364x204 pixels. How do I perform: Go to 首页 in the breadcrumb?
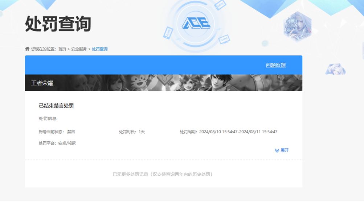coord(62,49)
